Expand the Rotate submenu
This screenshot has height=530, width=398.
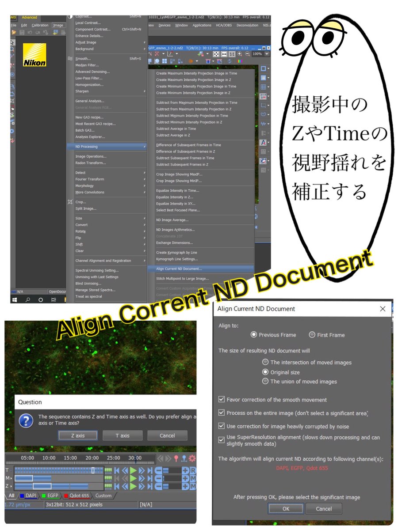pyautogui.click(x=106, y=231)
